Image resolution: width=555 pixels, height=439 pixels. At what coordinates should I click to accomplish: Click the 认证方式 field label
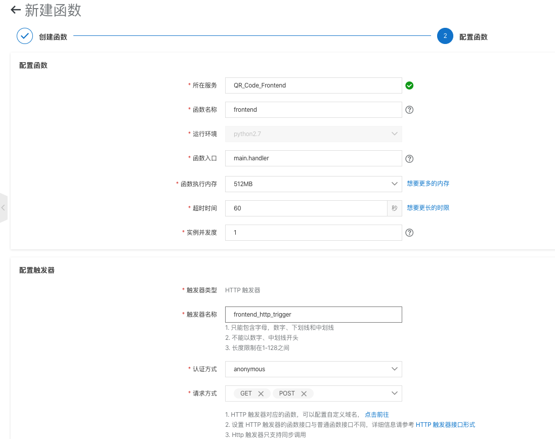coord(204,369)
